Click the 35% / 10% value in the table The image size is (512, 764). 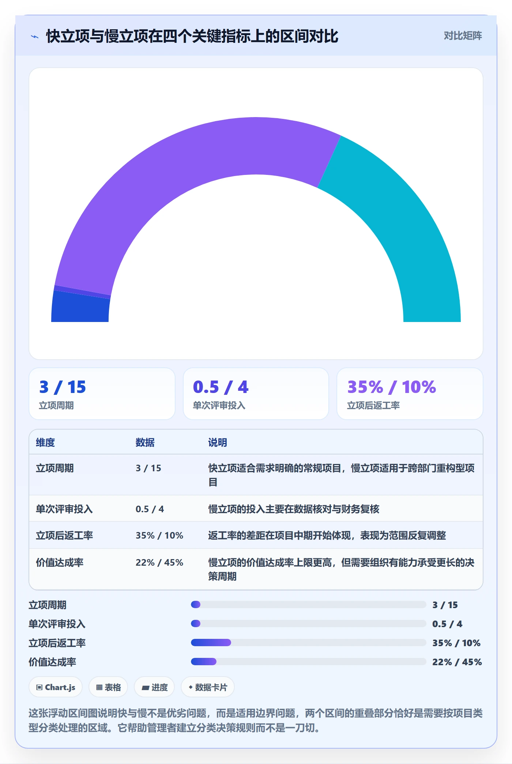(x=159, y=535)
